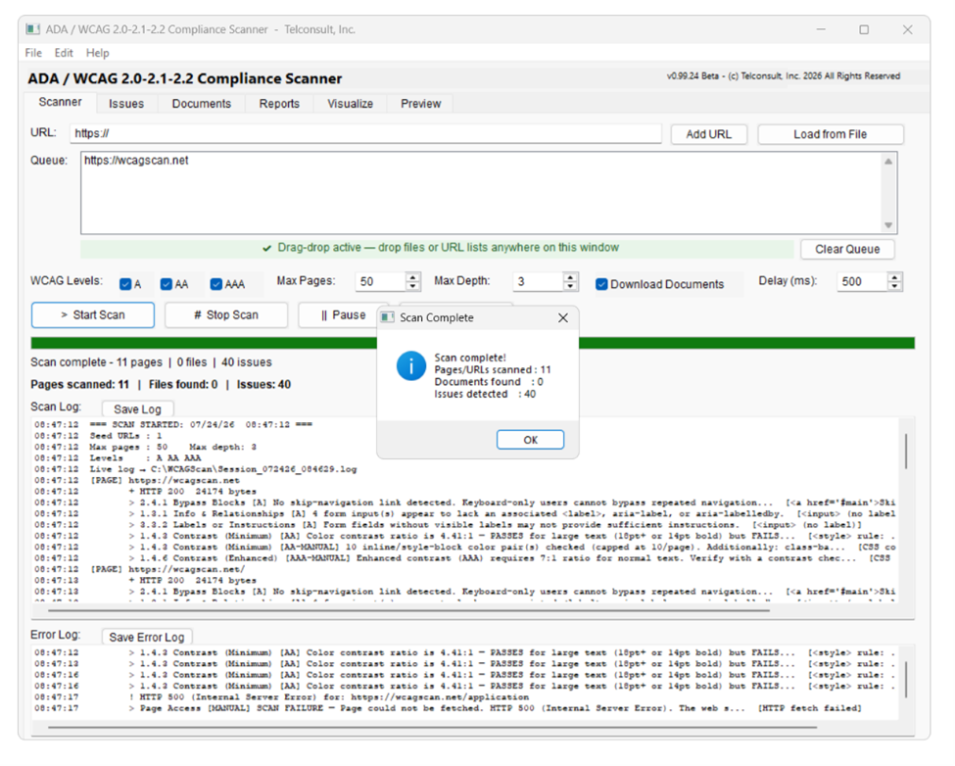Open the Help menu
The image size is (955, 766).
click(x=97, y=53)
